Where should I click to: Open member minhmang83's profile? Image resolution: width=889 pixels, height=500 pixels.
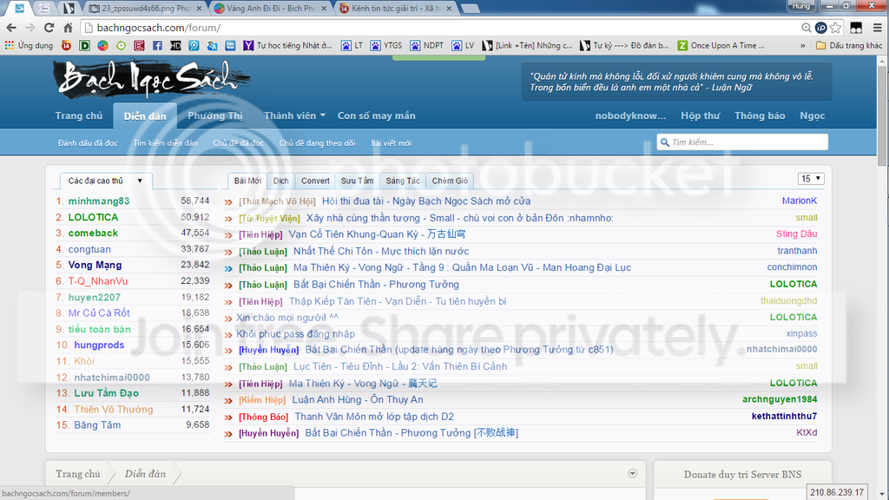(x=98, y=201)
